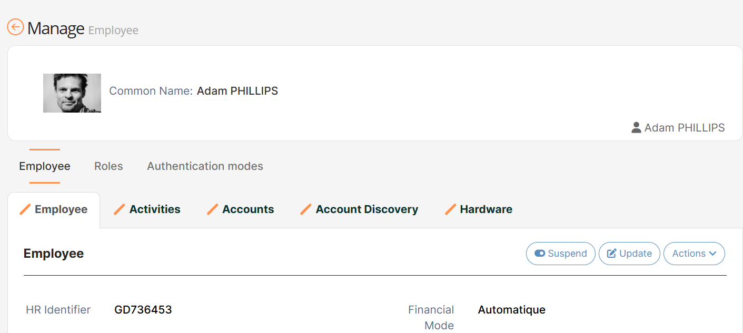Switch to the Roles tab
The height and width of the screenshot is (333, 743).
(108, 166)
